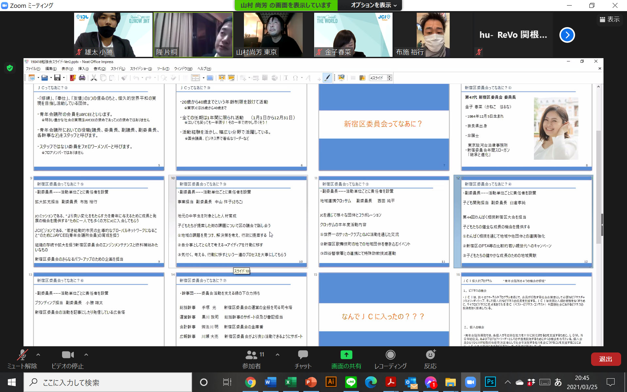The image size is (627, 392).
Task: Launch the LINE app from taskbar
Action: (351, 382)
